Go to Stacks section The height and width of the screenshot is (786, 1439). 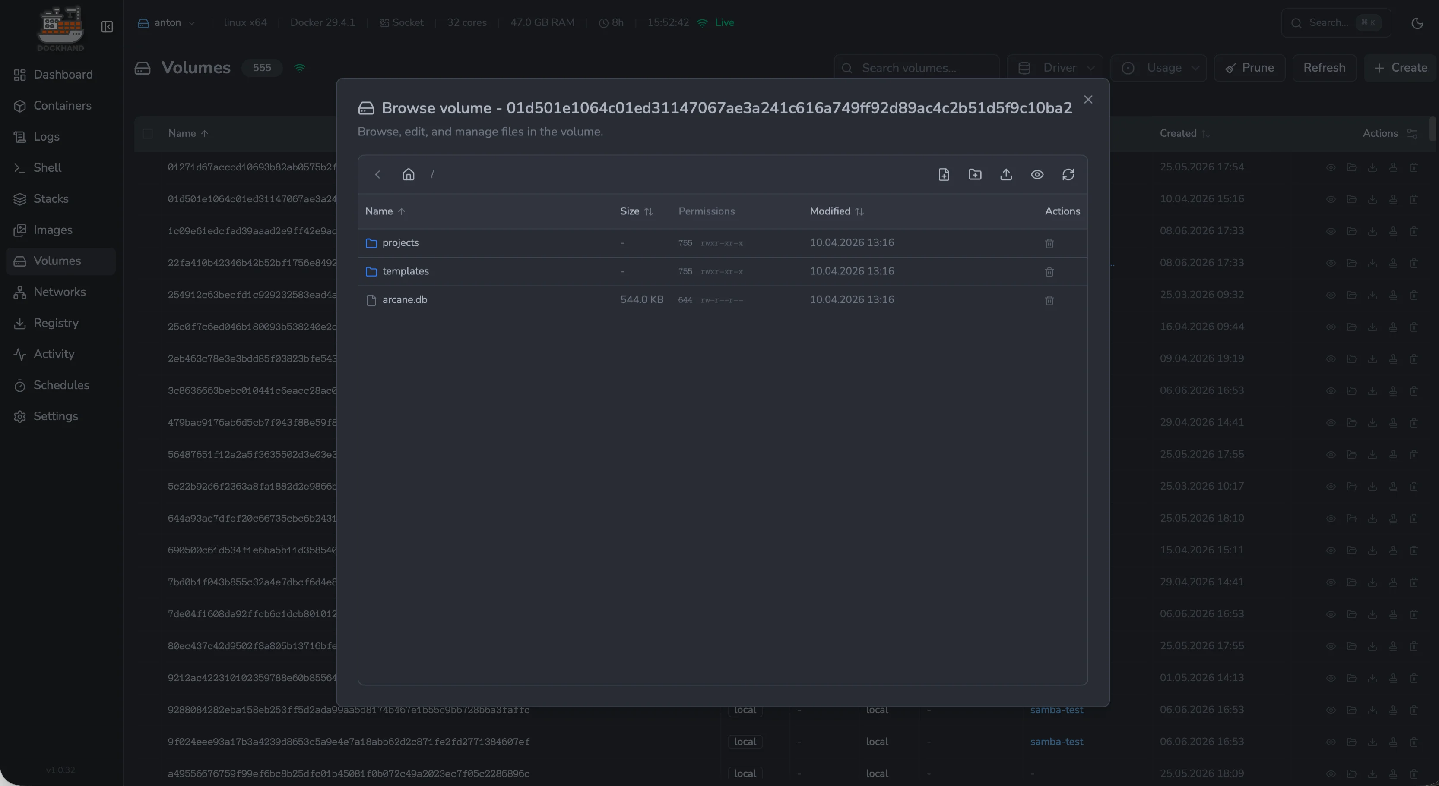[x=60, y=198]
